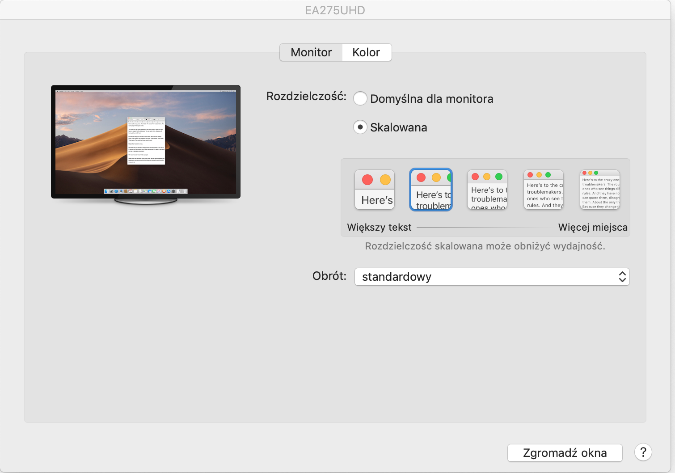Click the dock shown in the monitor preview
The width and height of the screenshot is (675, 473).
pos(146,191)
